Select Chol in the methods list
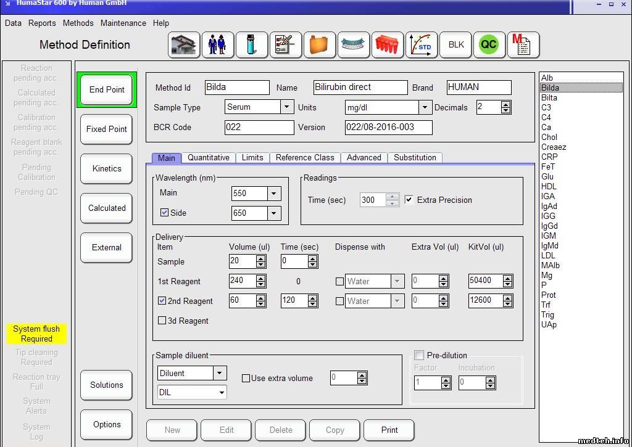This screenshot has height=447, width=632. coord(549,137)
